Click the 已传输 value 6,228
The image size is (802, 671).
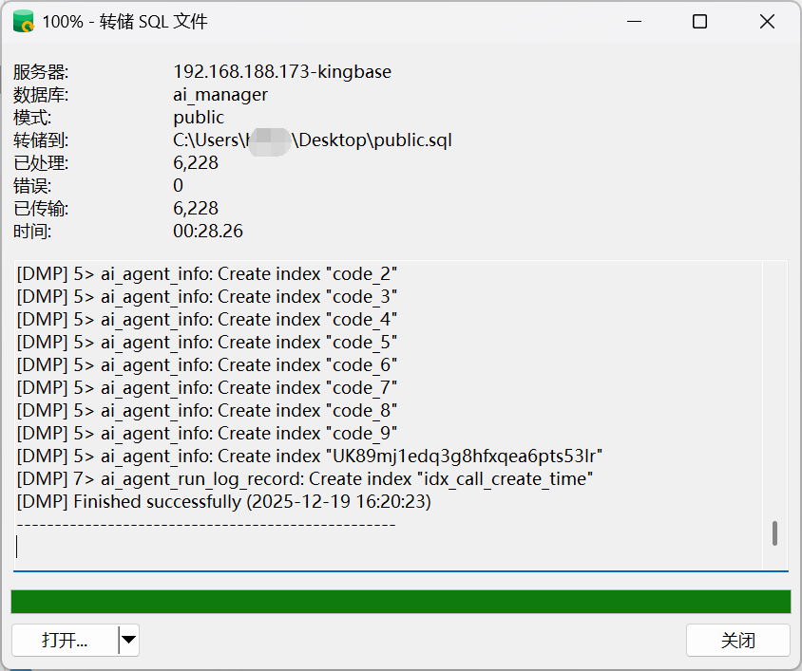coord(196,208)
